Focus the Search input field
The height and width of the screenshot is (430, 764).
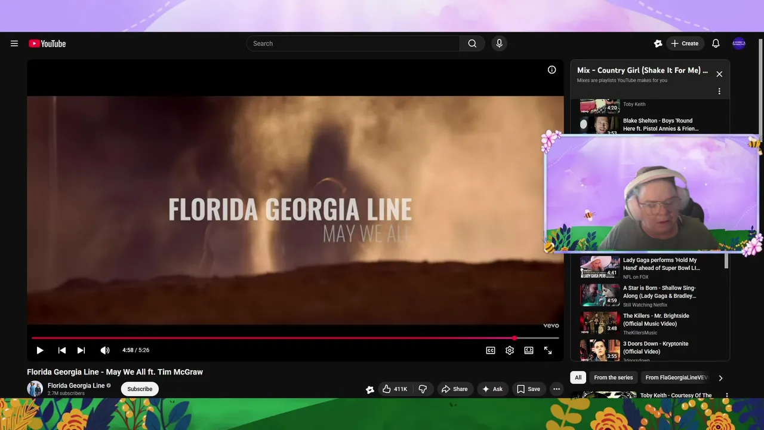[x=353, y=44]
